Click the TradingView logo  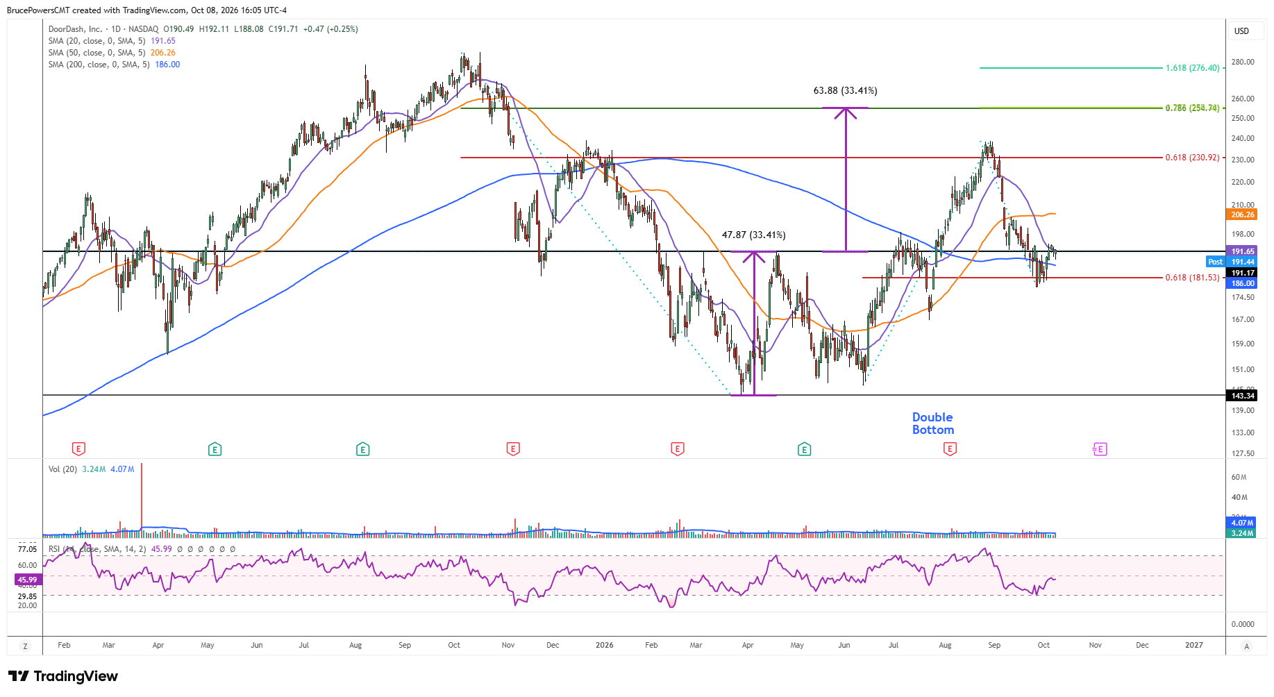coord(63,676)
